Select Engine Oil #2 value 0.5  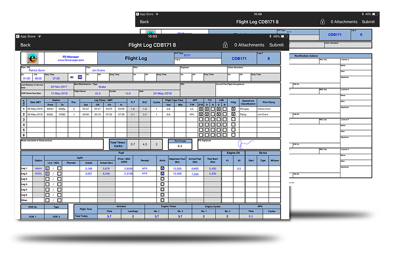click(x=239, y=168)
